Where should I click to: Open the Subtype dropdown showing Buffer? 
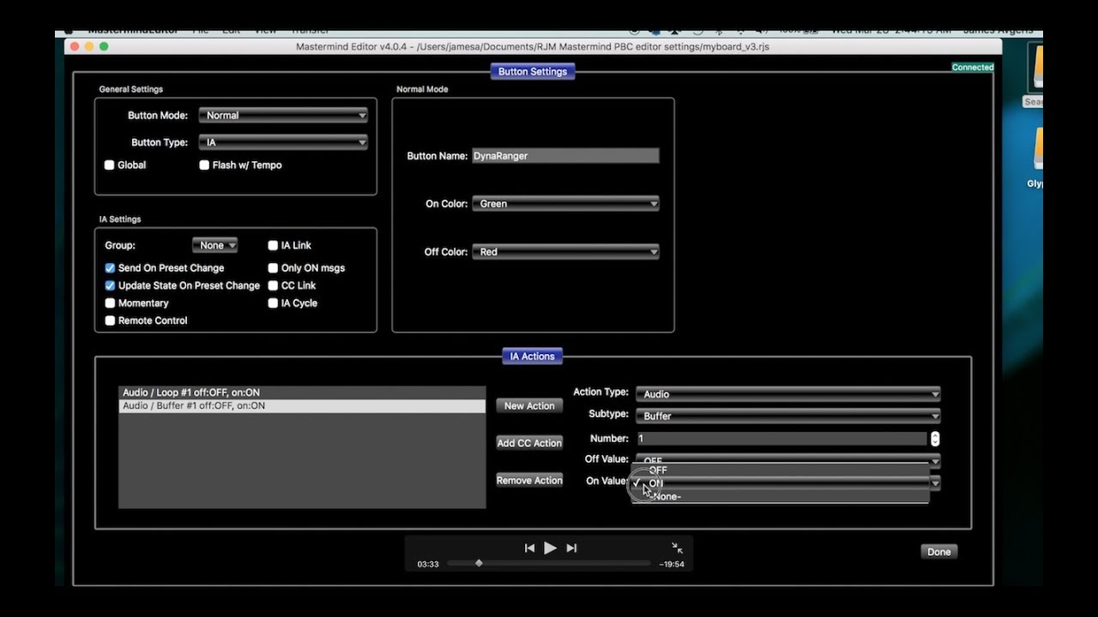pyautogui.click(x=787, y=416)
